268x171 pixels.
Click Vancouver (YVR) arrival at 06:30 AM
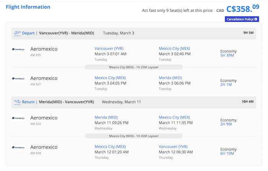click(x=173, y=147)
